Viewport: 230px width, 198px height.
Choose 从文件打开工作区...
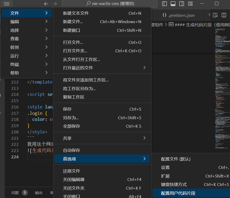pyautogui.click(x=102, y=60)
